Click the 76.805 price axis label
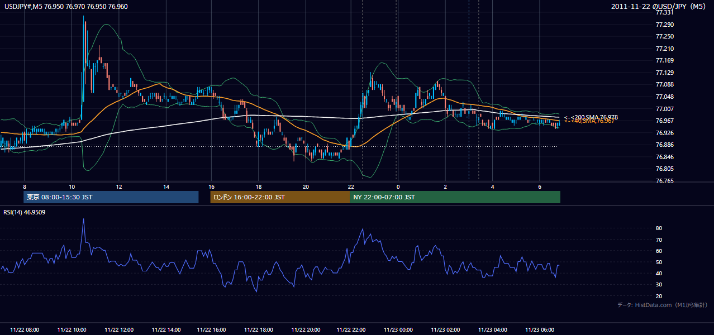 point(665,169)
